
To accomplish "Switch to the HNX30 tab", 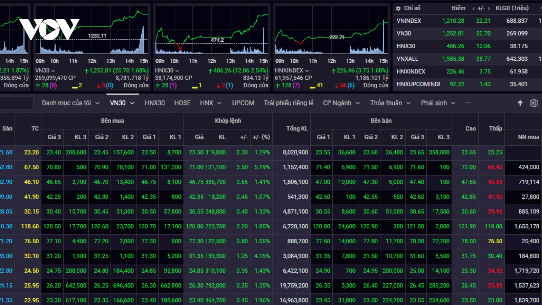I will coord(154,103).
